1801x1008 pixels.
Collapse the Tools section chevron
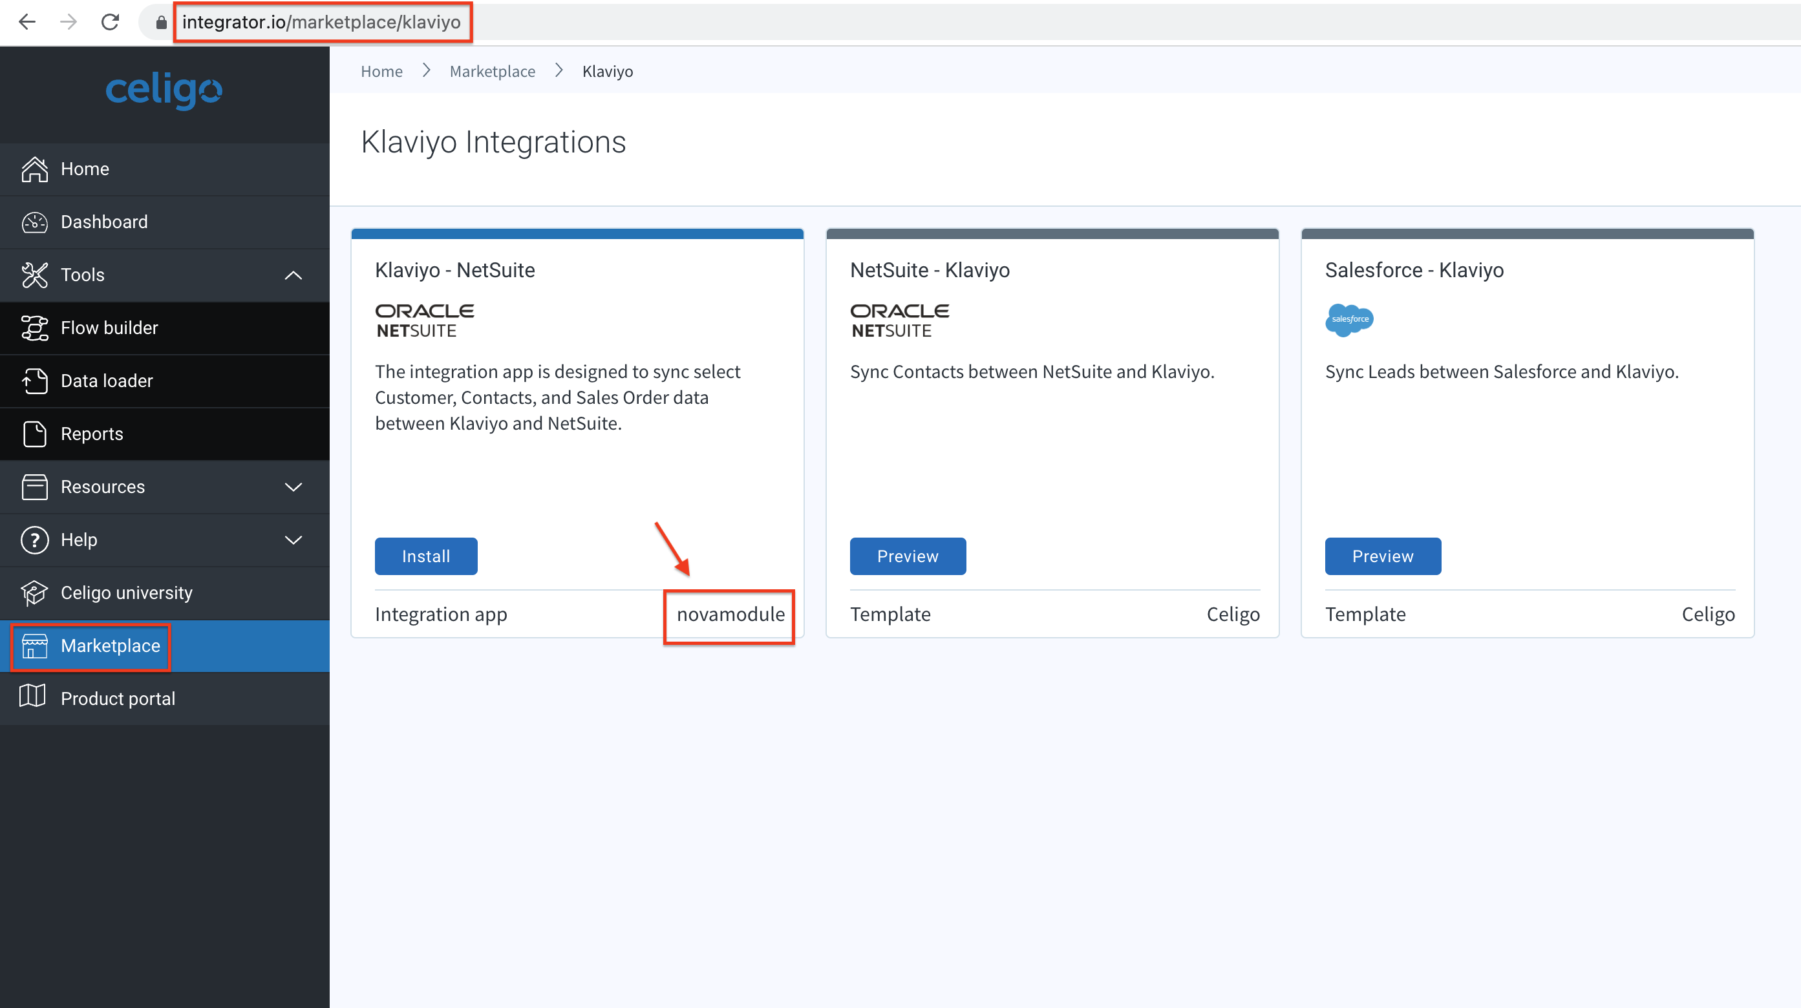[293, 275]
